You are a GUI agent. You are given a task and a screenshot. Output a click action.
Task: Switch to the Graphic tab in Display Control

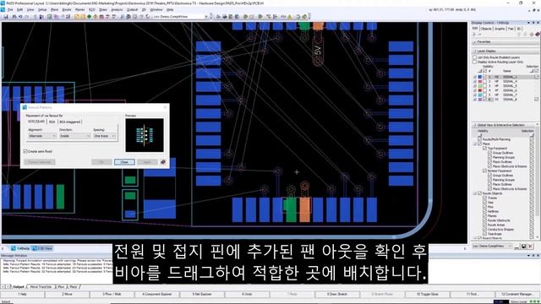pos(500,29)
